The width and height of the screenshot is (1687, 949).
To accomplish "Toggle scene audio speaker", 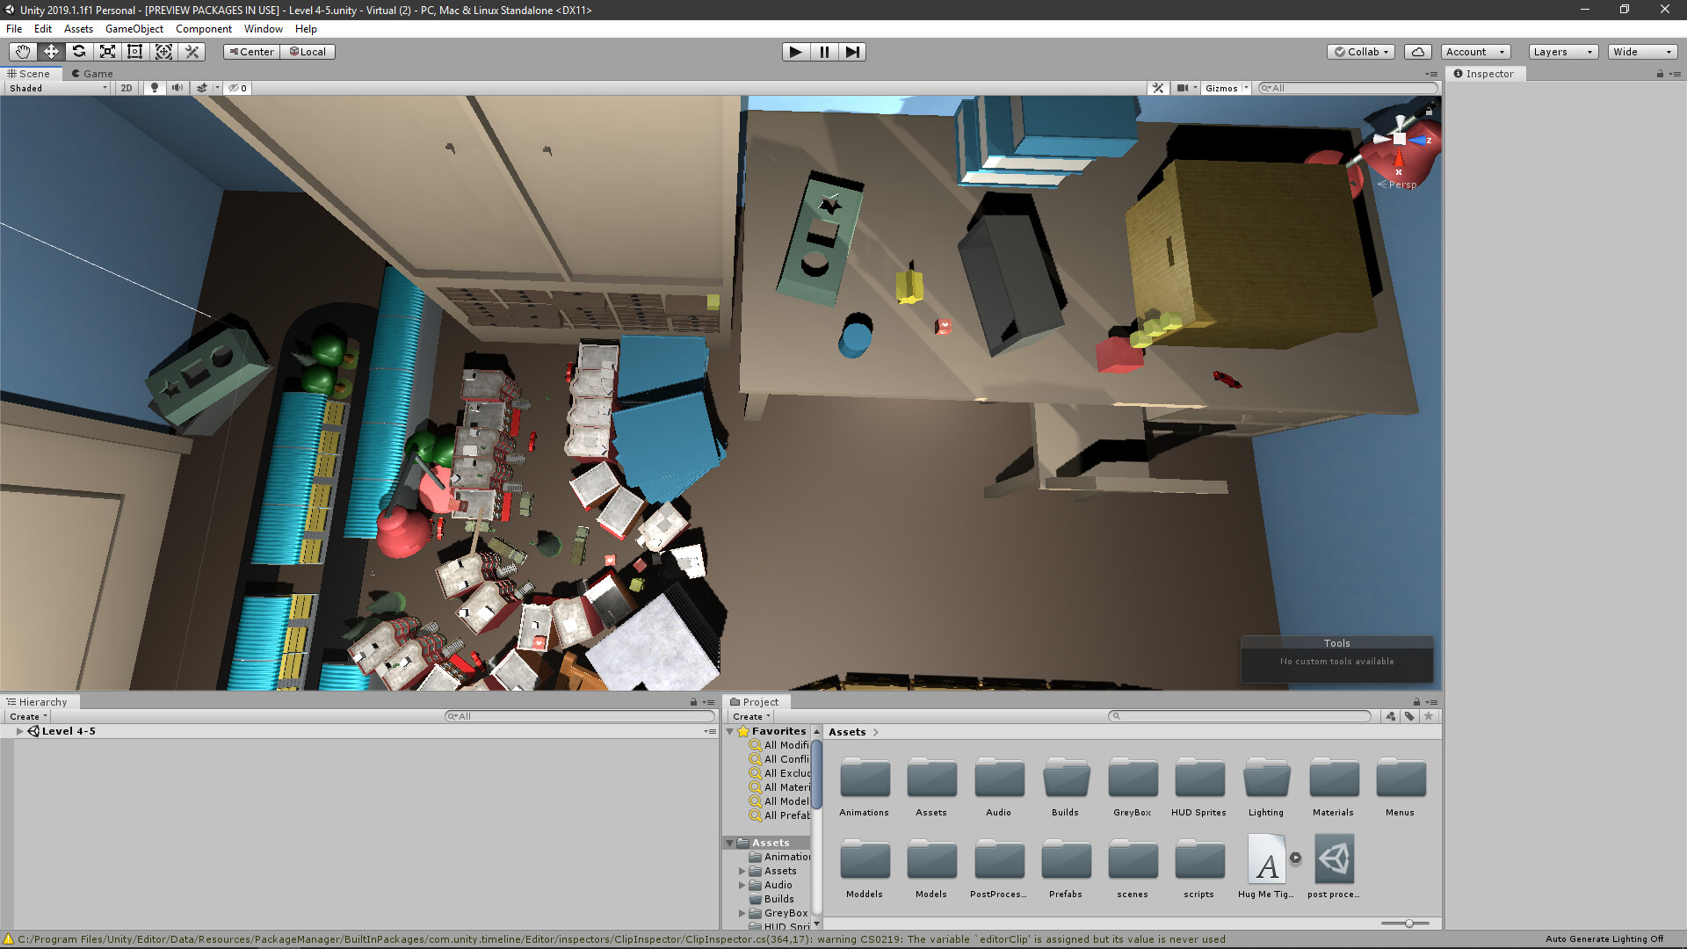I will 177,88.
